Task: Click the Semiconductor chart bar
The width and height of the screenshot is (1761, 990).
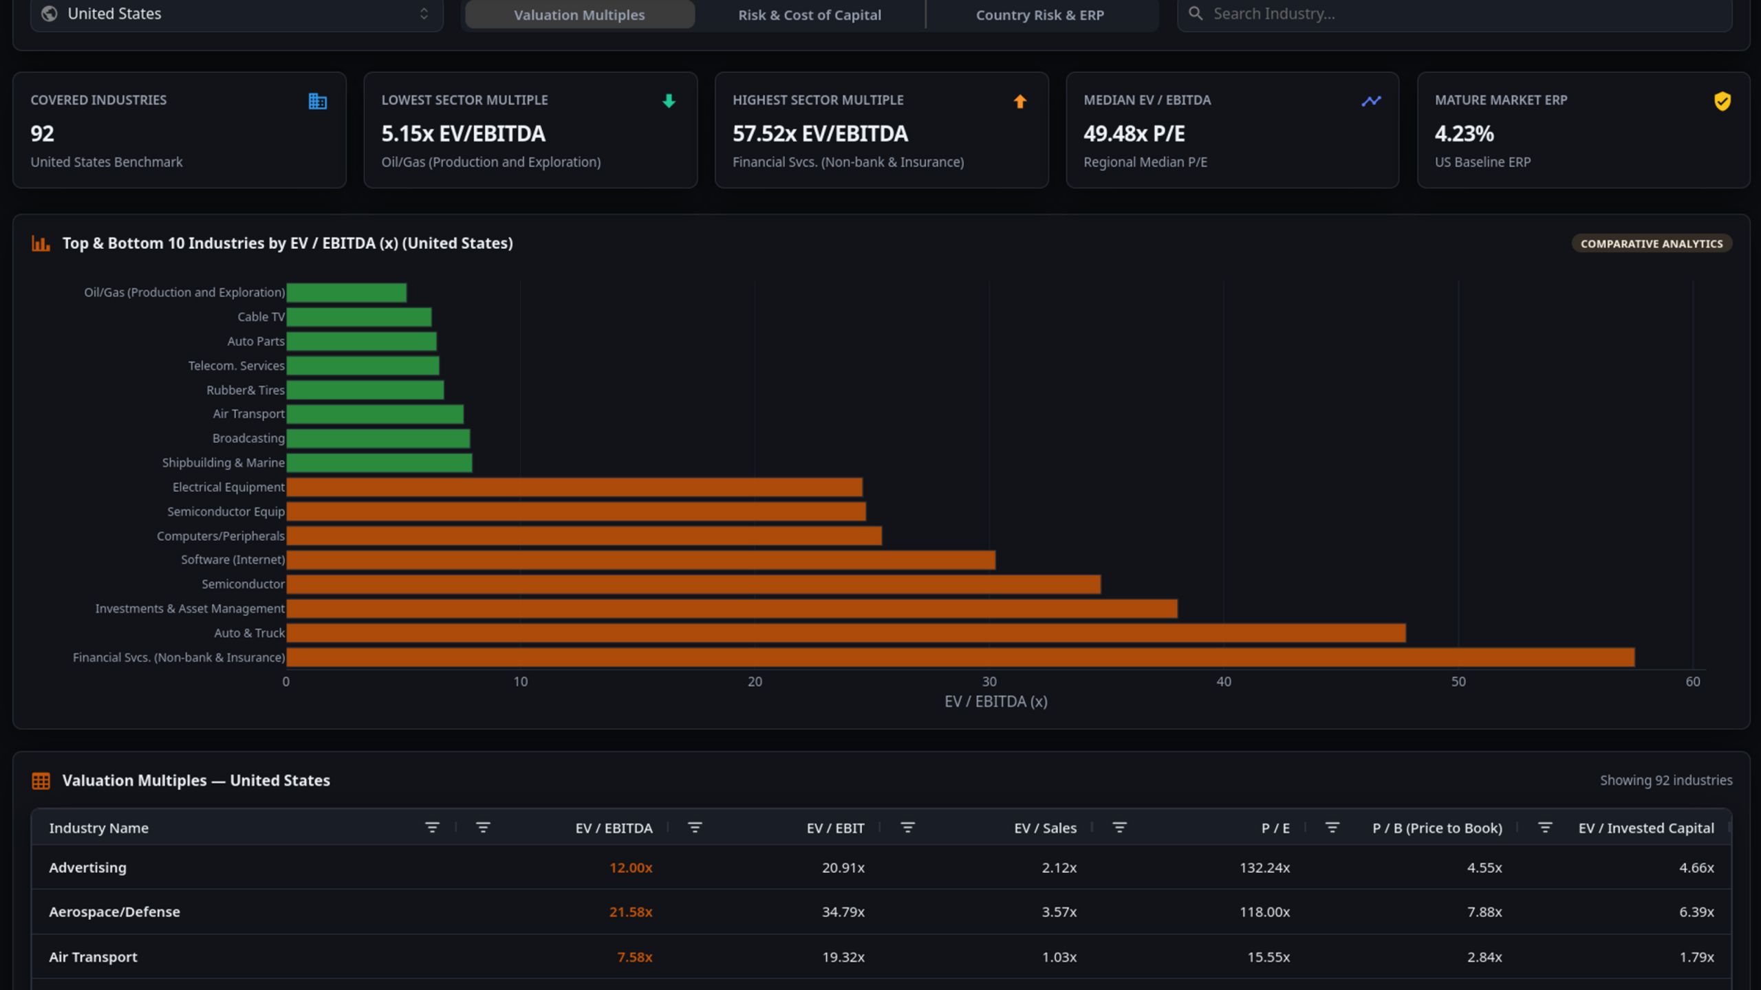Action: (x=693, y=584)
